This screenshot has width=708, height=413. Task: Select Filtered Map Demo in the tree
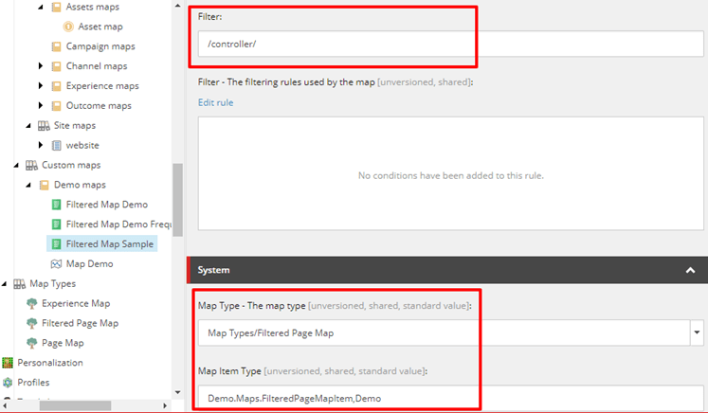[107, 205]
